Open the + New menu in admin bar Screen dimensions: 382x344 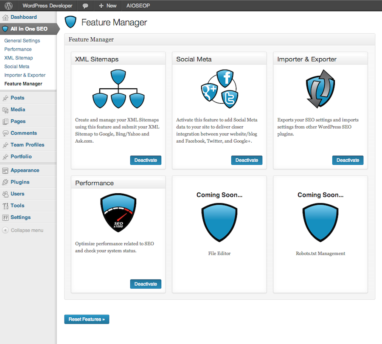pyautogui.click(x=107, y=6)
